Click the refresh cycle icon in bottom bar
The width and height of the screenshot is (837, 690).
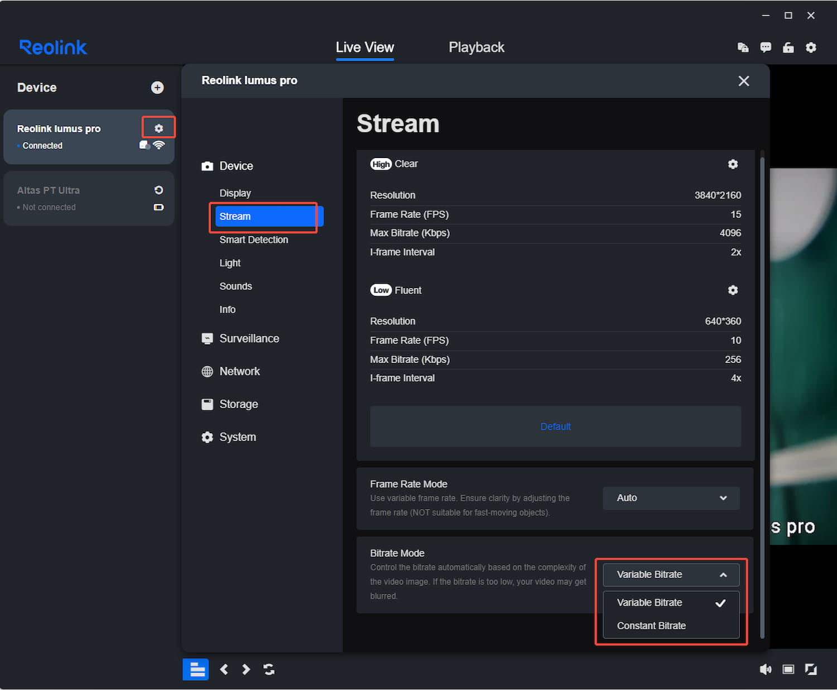pyautogui.click(x=269, y=669)
